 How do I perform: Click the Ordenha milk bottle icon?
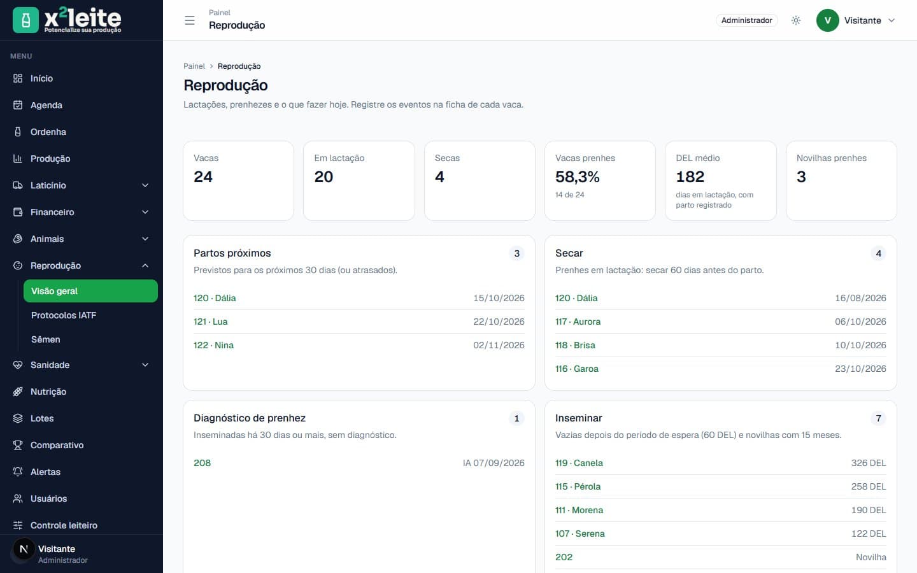[18, 132]
